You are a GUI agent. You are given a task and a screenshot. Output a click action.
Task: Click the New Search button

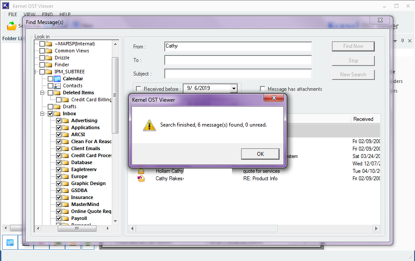pyautogui.click(x=353, y=75)
